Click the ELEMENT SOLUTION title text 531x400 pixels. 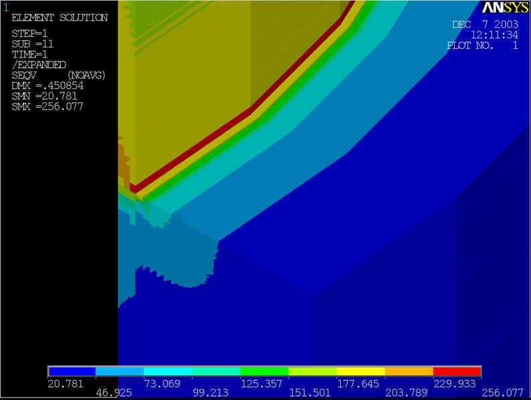60,17
